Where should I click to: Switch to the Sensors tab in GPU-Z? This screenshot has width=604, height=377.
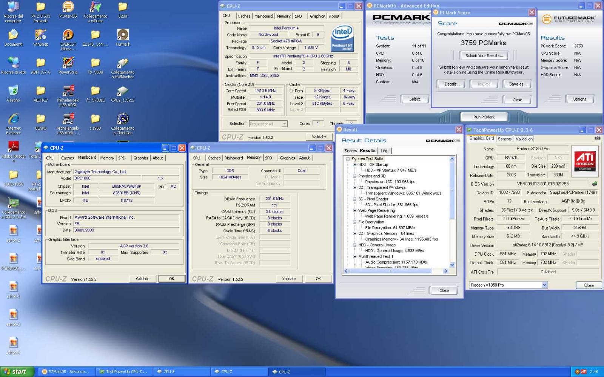pyautogui.click(x=505, y=139)
